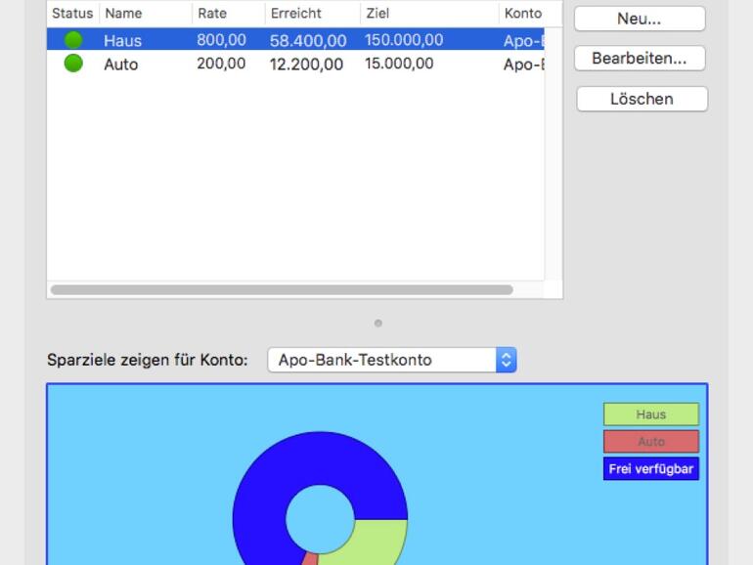Click the Haus legend swatch

pos(651,414)
